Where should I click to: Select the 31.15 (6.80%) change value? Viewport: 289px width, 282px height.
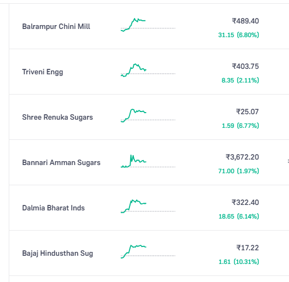tap(239, 35)
